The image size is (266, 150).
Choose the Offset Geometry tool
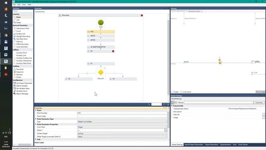[22, 44]
